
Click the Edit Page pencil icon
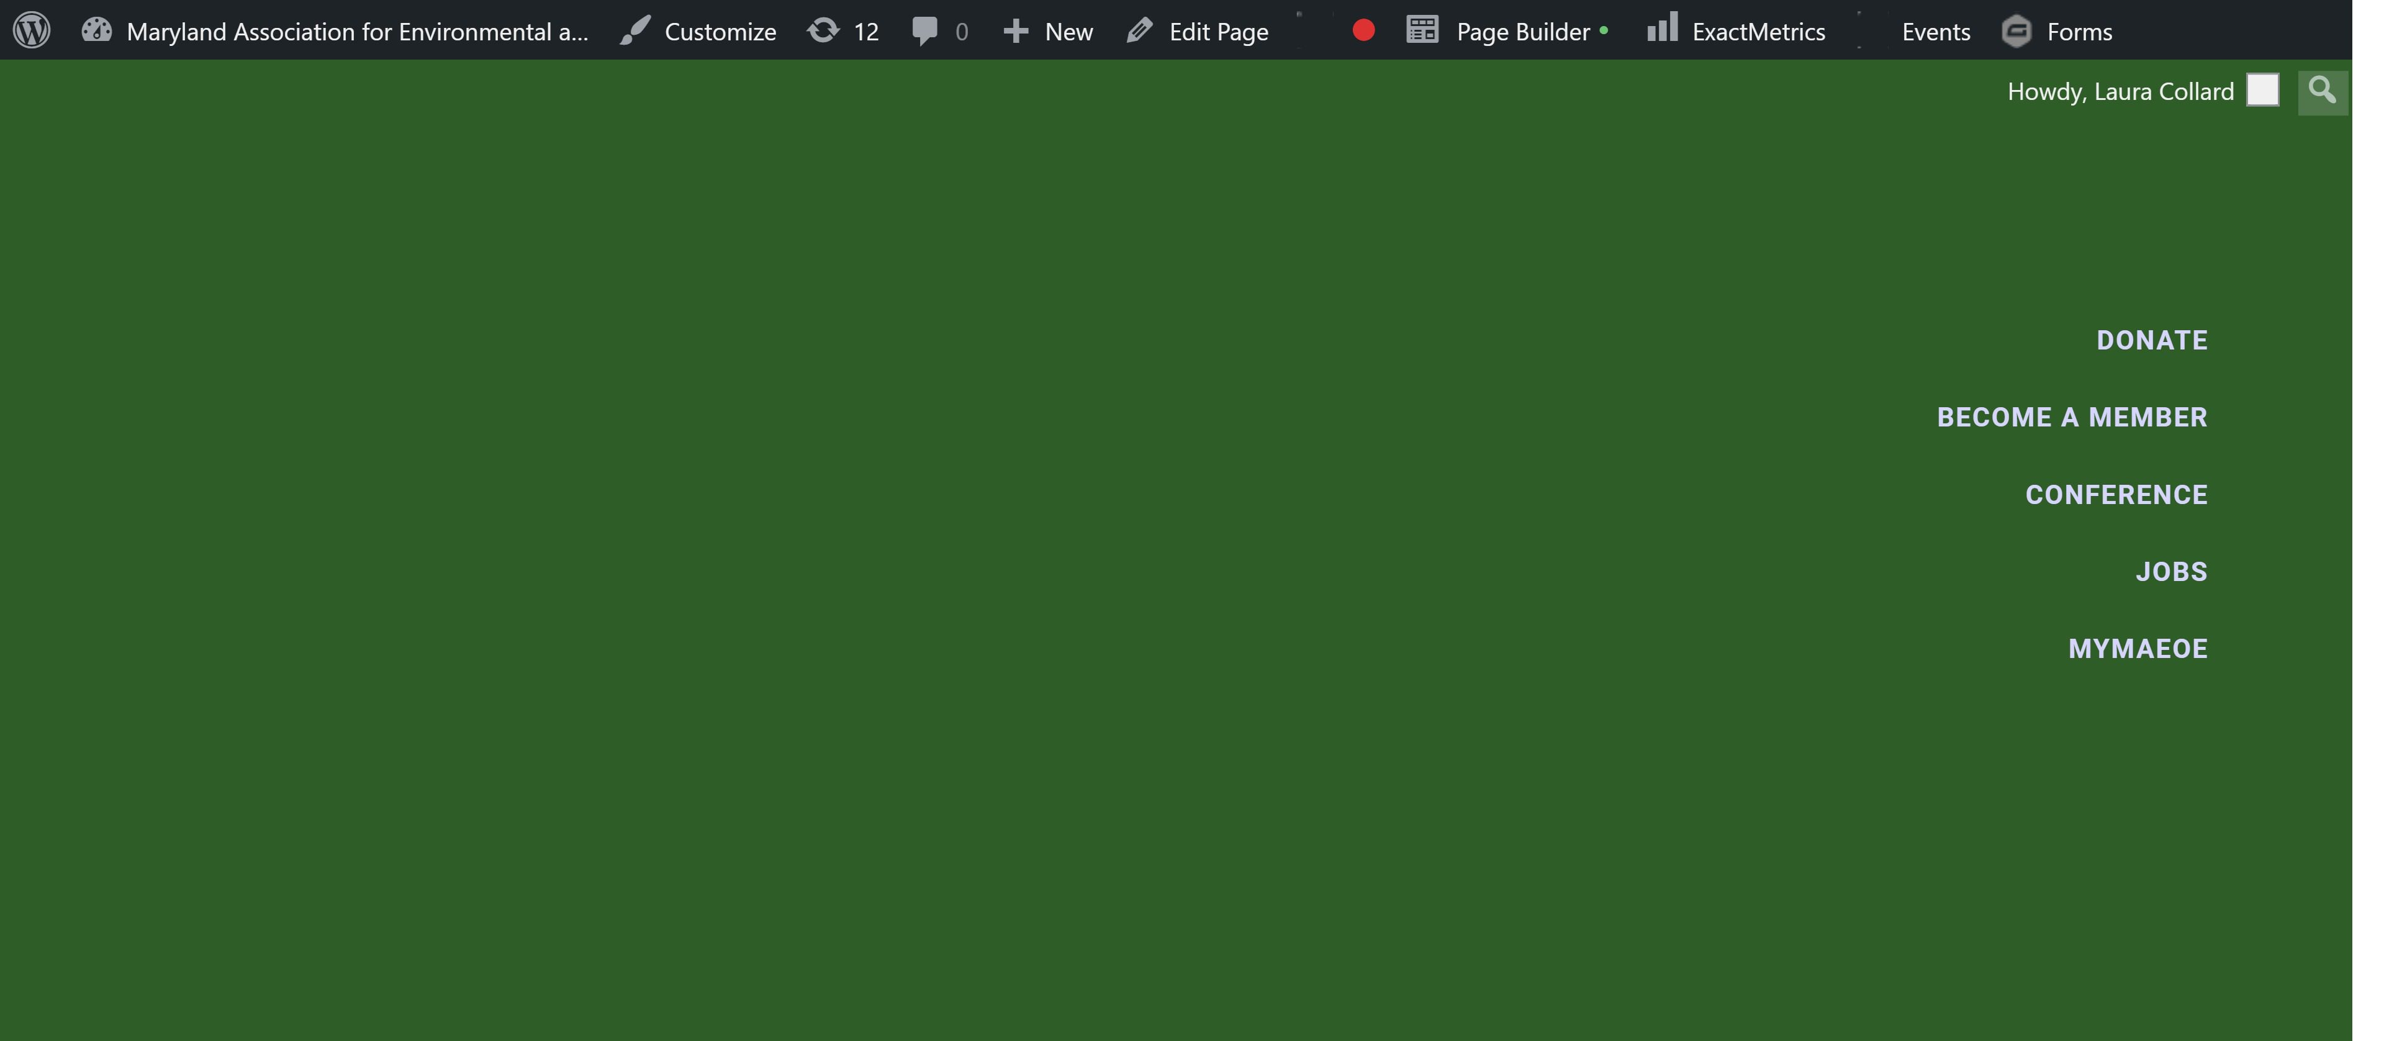[1139, 30]
